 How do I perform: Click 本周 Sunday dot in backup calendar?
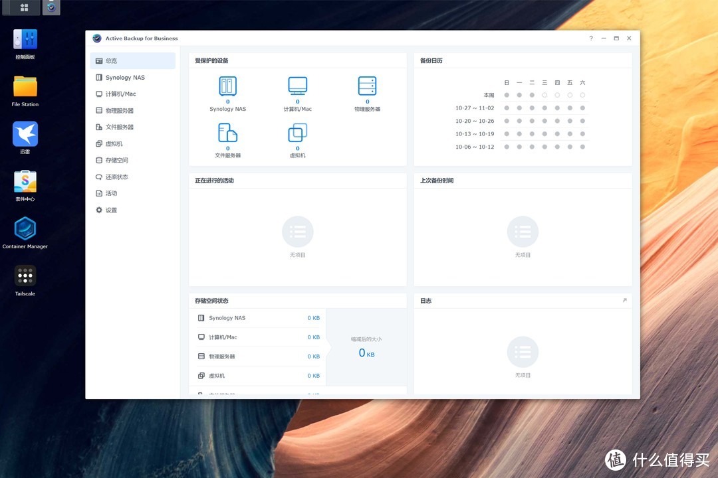pyautogui.click(x=507, y=95)
